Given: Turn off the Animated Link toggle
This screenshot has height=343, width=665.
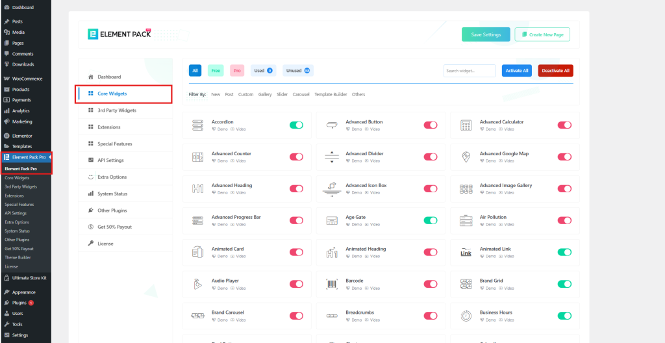Looking at the screenshot, I should (x=564, y=252).
